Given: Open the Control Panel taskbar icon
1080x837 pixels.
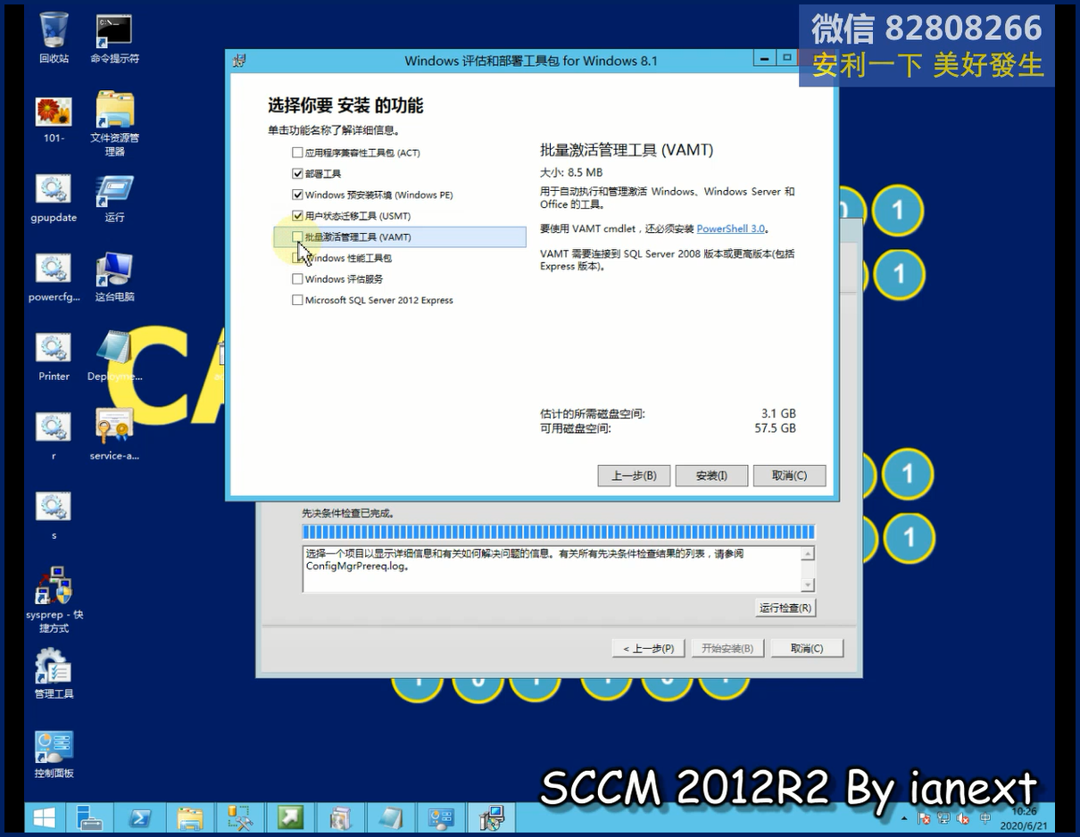Looking at the screenshot, I should [442, 817].
